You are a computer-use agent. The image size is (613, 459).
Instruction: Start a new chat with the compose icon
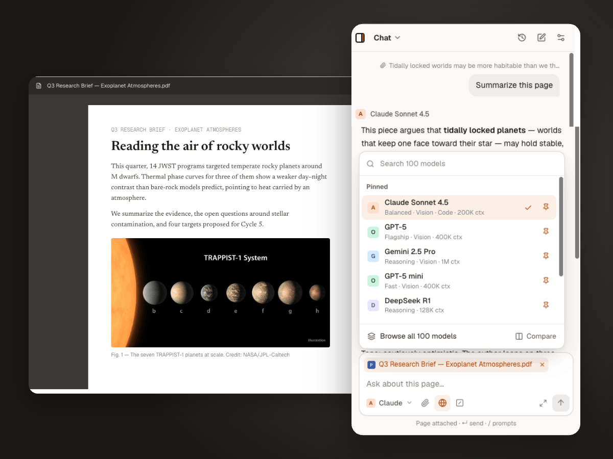click(541, 38)
